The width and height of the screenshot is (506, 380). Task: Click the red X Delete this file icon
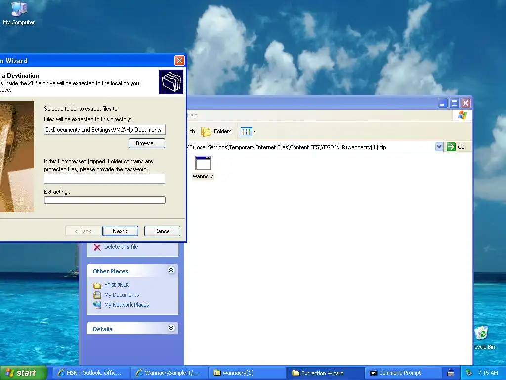97,247
